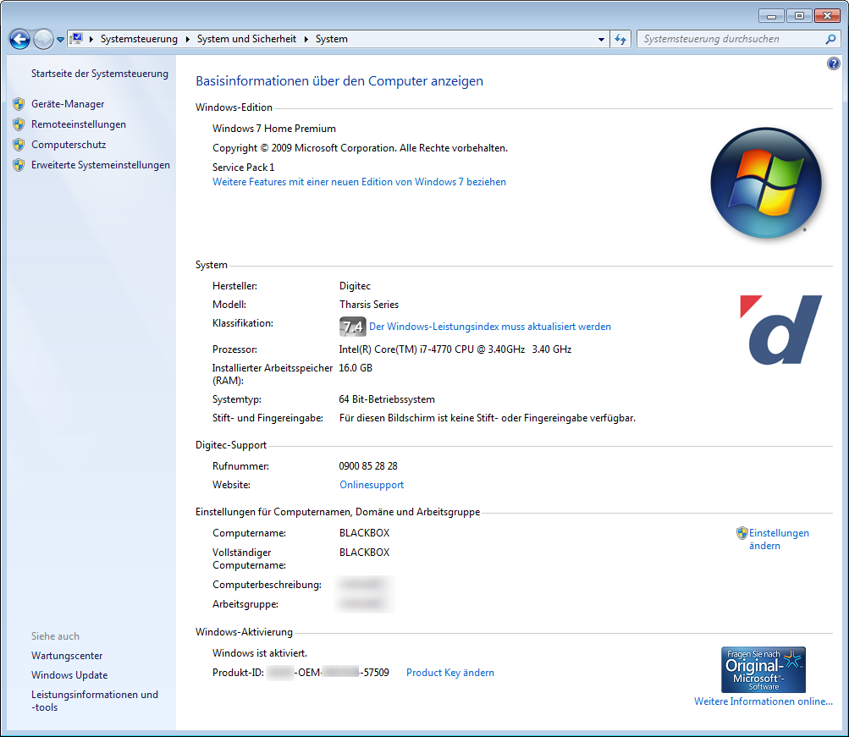Select the System breadcrumb item
Viewport: 849px width, 737px height.
click(331, 39)
